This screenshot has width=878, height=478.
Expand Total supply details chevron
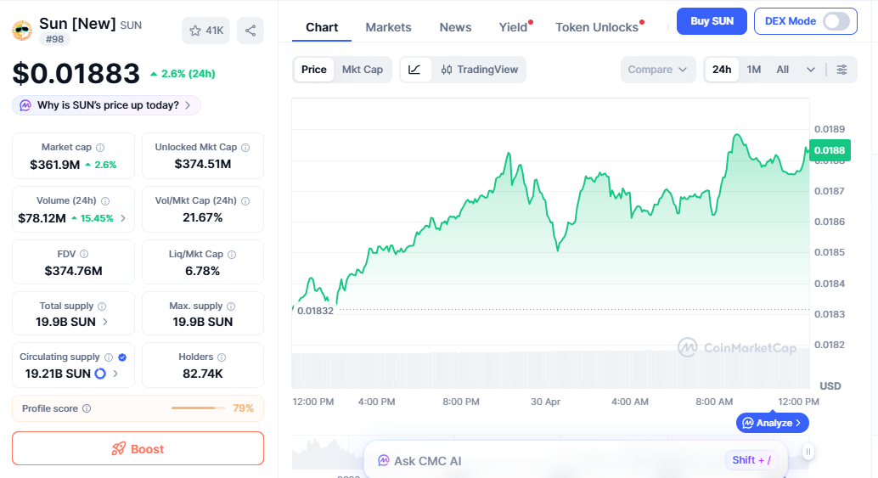click(105, 322)
